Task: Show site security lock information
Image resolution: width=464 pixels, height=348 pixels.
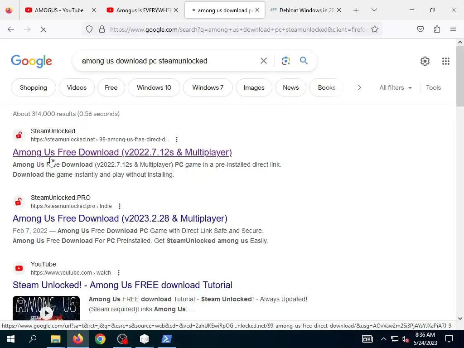Action: point(102,29)
